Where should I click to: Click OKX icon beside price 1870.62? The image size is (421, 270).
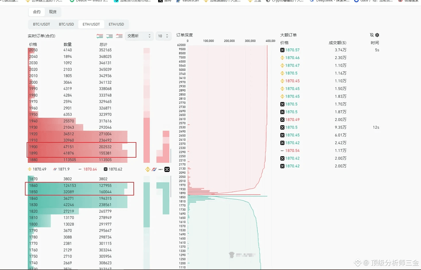tap(106, 169)
